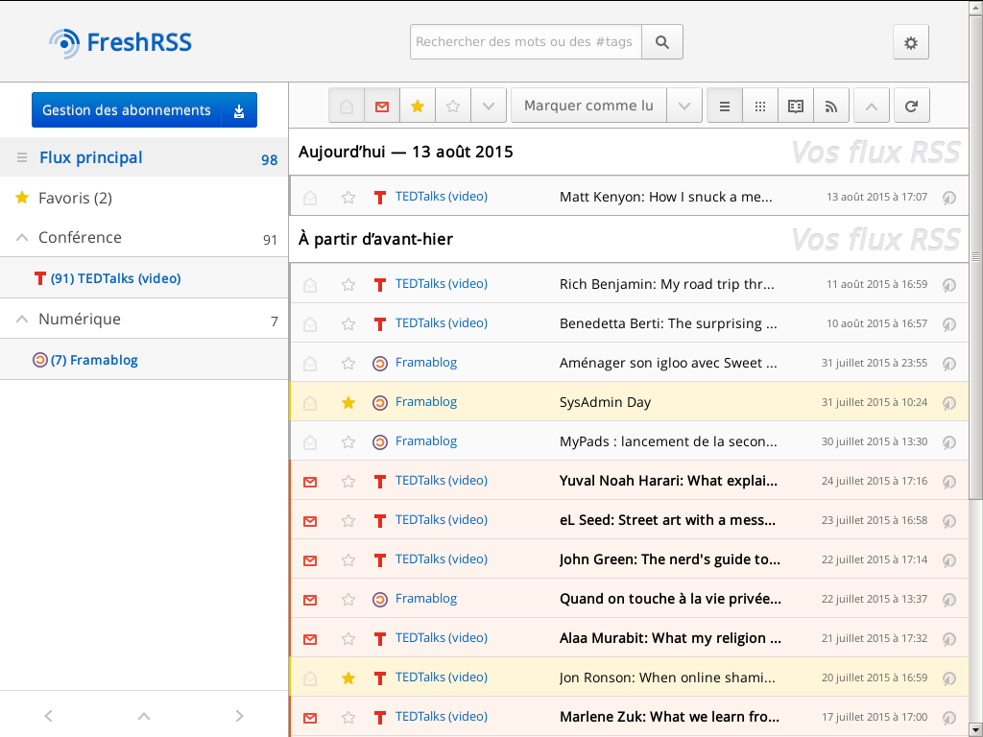Viewport: 983px width, 737px height.
Task: Open the settings gear menu
Action: pyautogui.click(x=910, y=42)
